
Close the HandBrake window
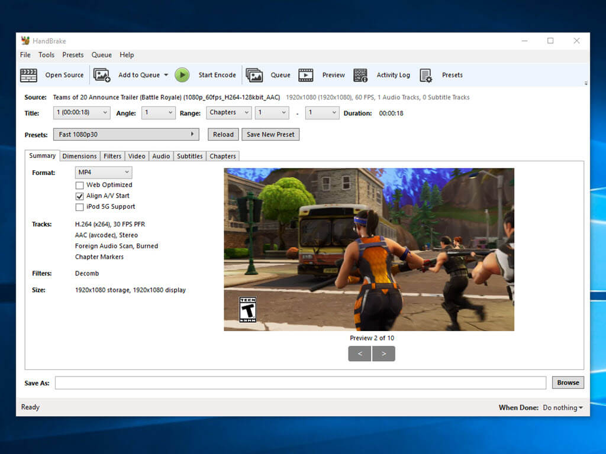point(576,41)
